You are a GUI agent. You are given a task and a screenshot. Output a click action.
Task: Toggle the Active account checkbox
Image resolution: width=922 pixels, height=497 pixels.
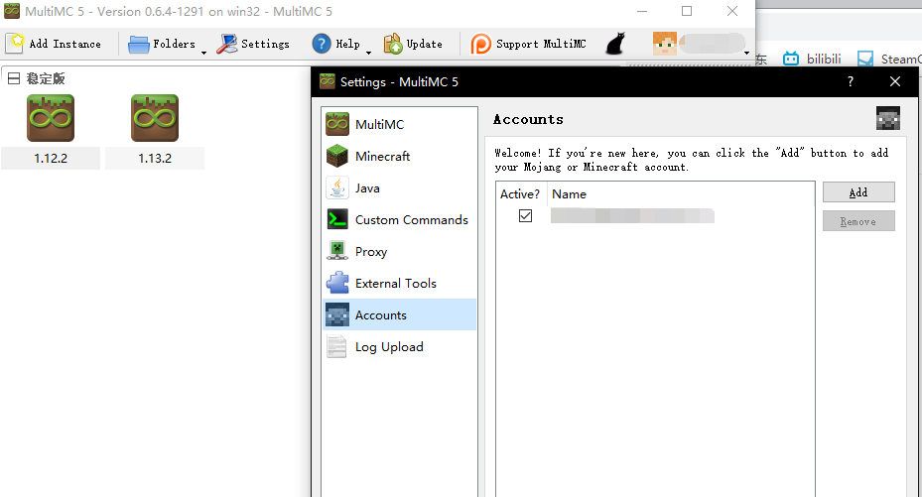click(526, 215)
